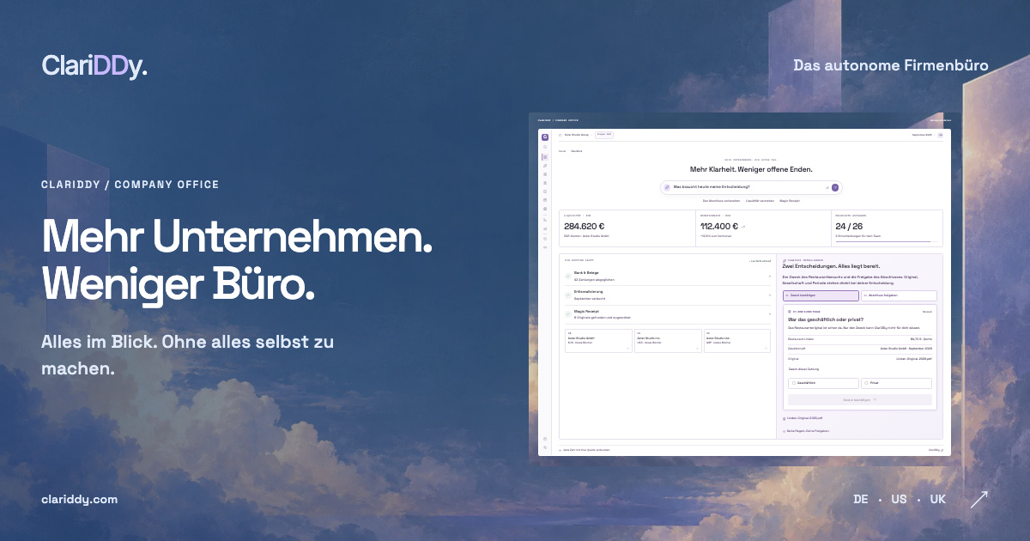This screenshot has height=541, width=1030.
Task: Click the 'War das geschäftlich oder privat?' heading
Action: [x=824, y=318]
